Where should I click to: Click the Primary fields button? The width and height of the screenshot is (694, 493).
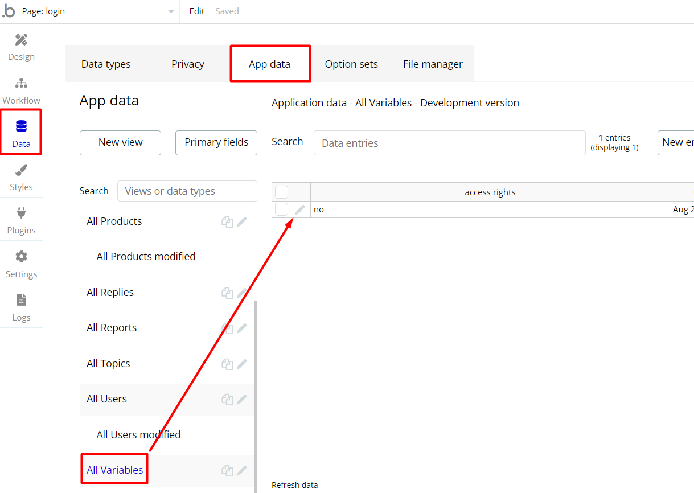tap(216, 142)
